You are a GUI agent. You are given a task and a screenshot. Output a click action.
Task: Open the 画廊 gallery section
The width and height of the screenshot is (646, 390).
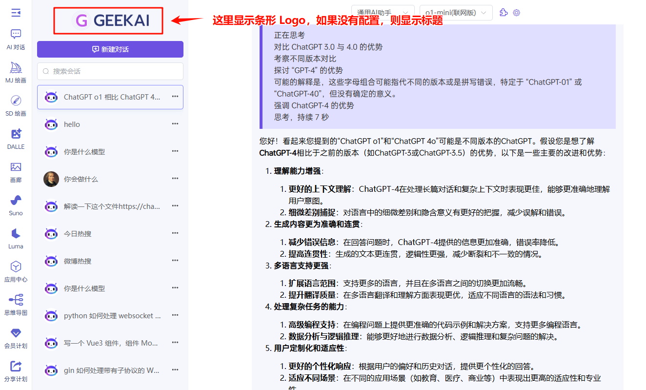pyautogui.click(x=16, y=172)
